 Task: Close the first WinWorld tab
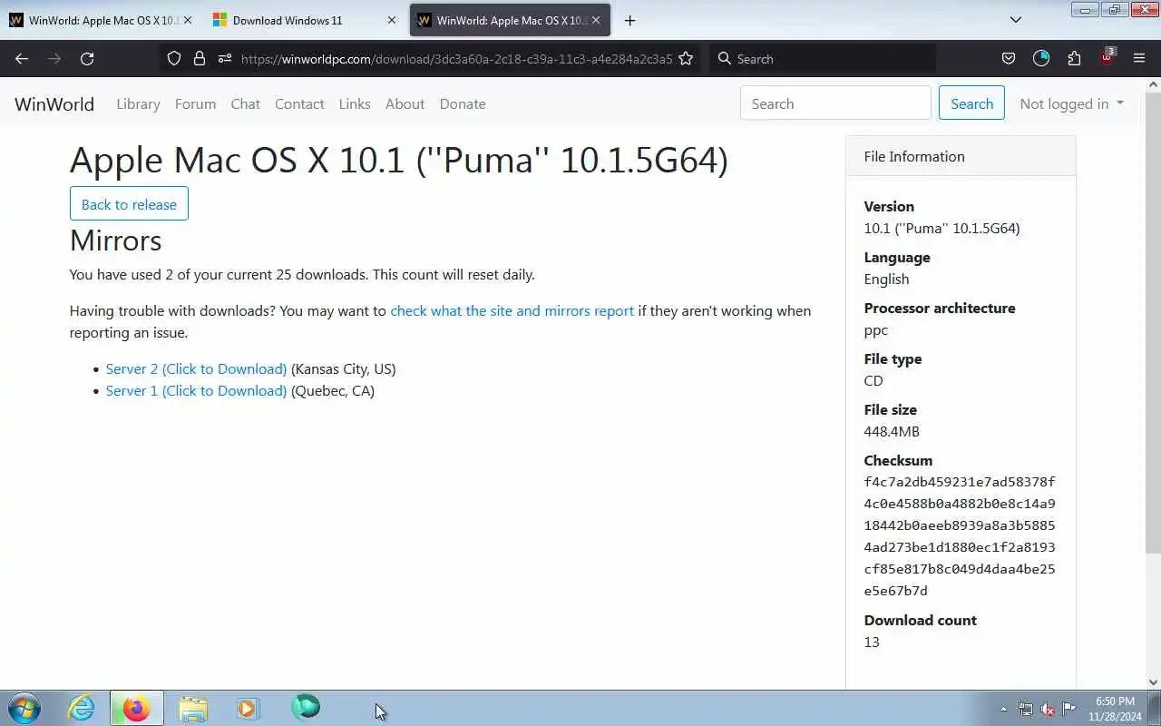188,20
